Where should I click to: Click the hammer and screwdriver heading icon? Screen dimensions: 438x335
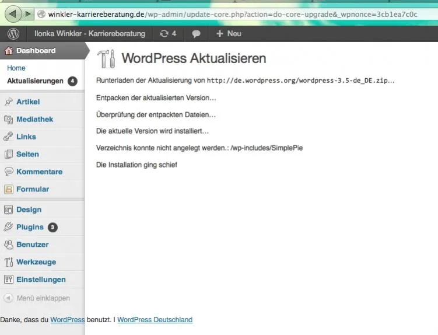tap(106, 59)
